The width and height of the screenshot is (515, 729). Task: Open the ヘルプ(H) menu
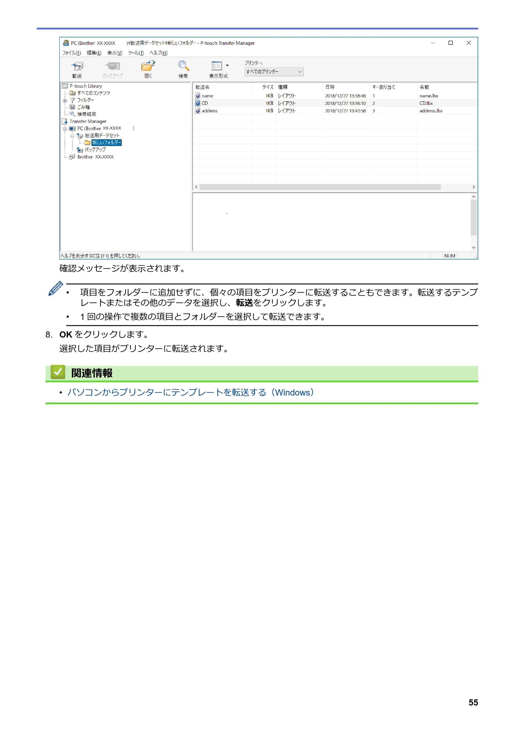[159, 53]
